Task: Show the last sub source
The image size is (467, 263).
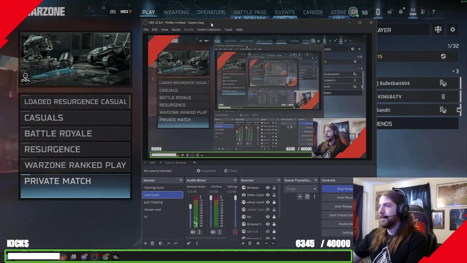Action: (268, 232)
